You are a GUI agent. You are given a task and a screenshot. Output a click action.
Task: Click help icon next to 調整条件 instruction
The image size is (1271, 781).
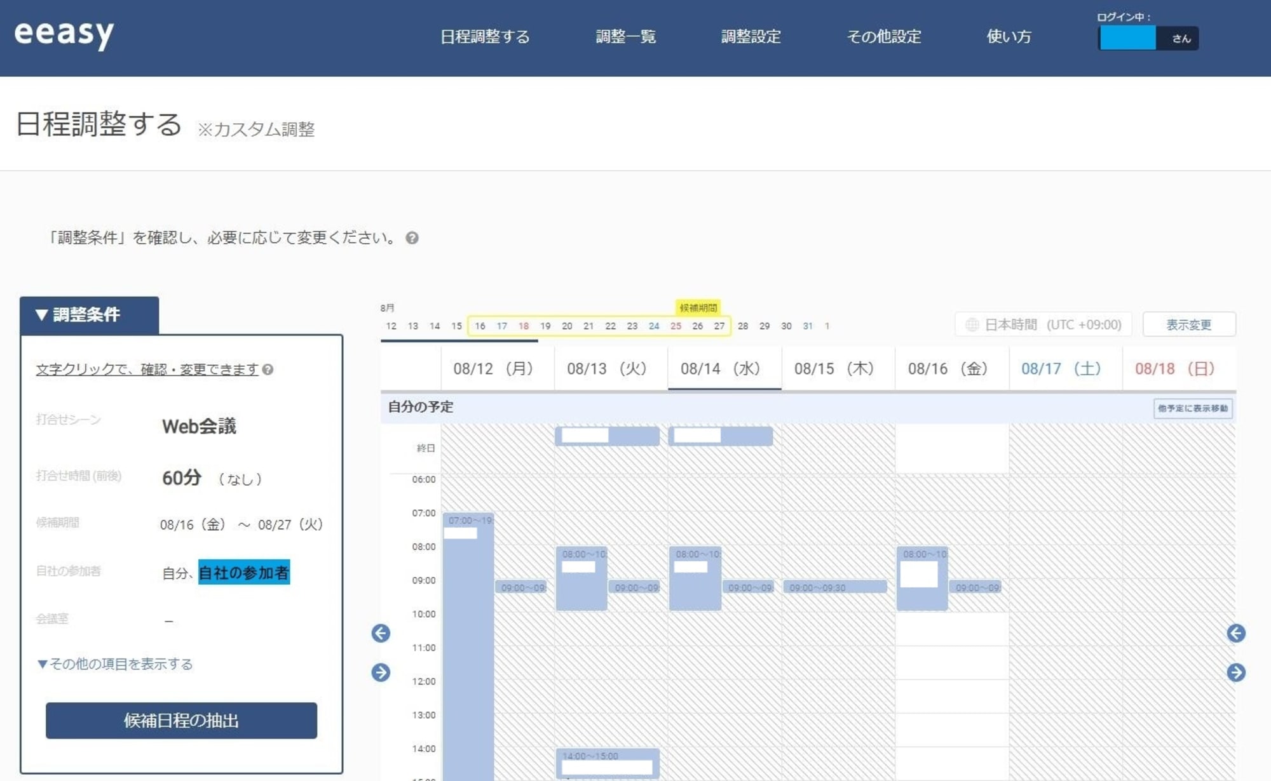pos(412,238)
